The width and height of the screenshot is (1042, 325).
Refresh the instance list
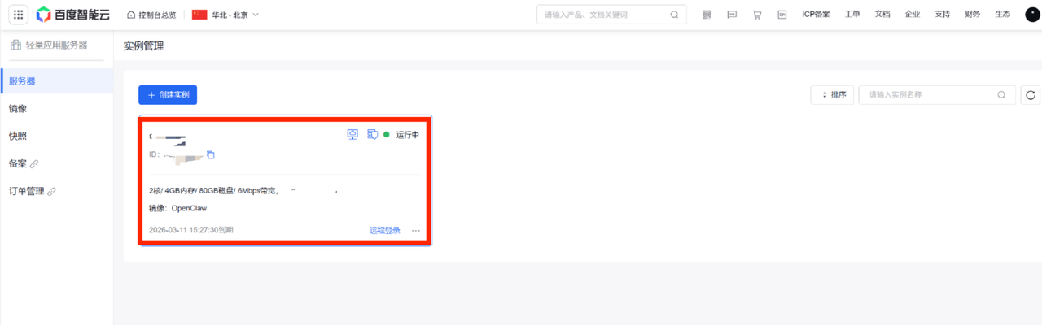pyautogui.click(x=1031, y=95)
